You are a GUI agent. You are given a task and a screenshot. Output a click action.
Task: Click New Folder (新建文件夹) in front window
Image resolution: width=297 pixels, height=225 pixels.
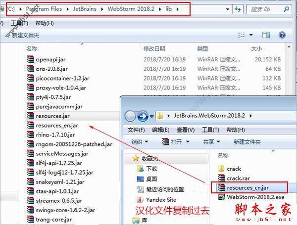click(247, 142)
